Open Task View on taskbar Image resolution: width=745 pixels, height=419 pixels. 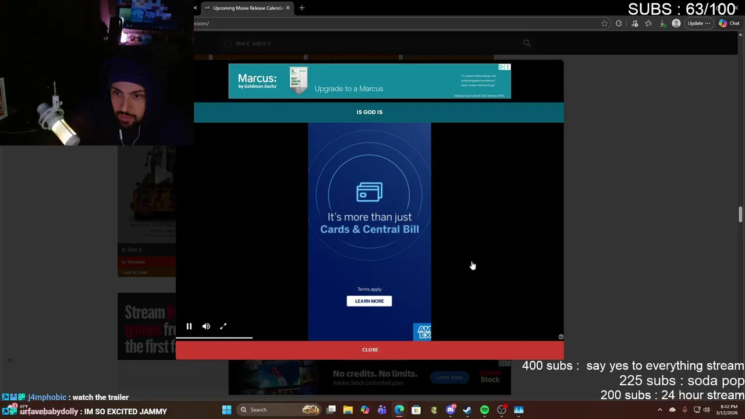point(331,410)
